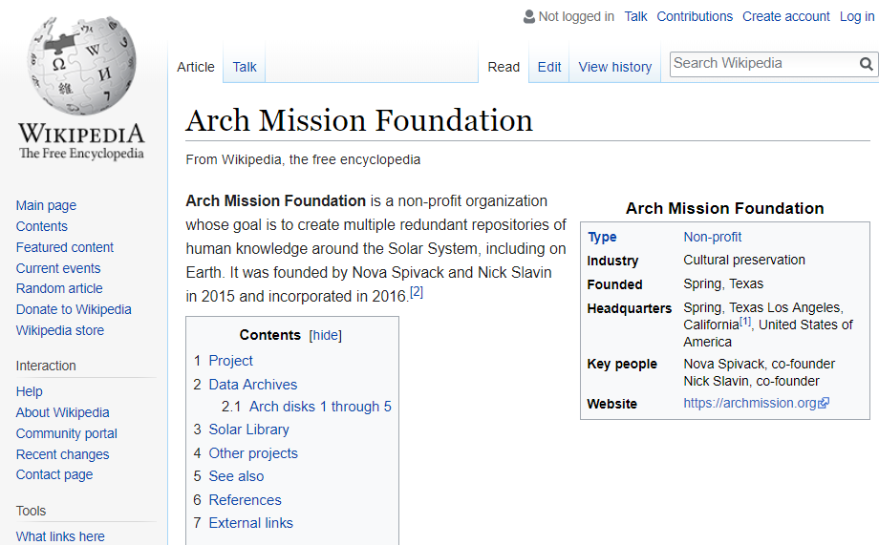Screen dimensions: 879x545
Task: Click the Log in link
Action: (856, 16)
